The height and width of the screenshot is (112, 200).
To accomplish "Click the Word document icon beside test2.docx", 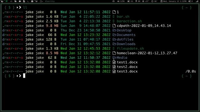I will point(114,67).
